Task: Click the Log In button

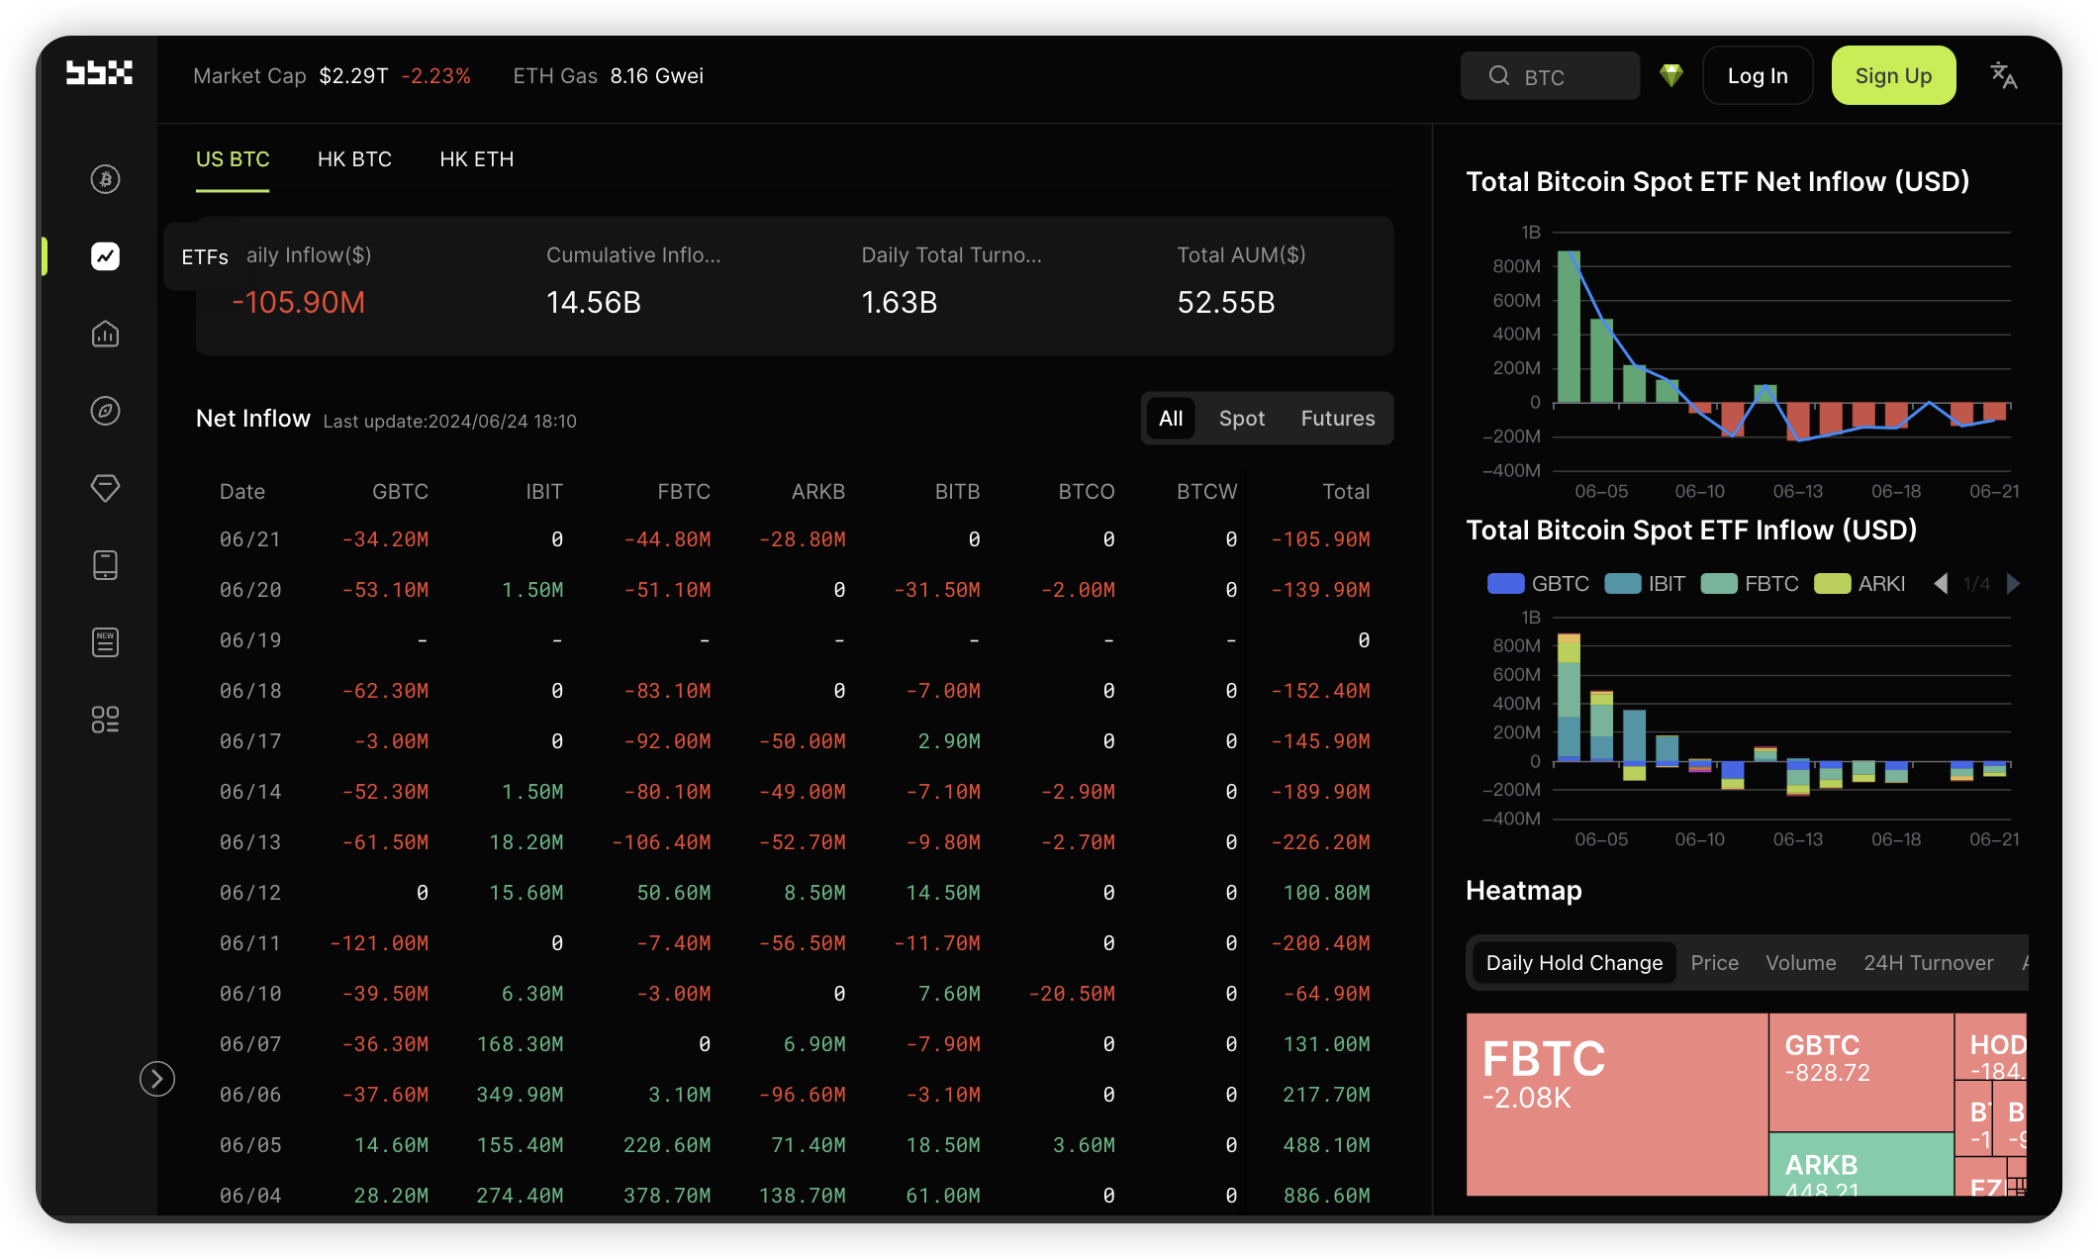Action: 1758,75
